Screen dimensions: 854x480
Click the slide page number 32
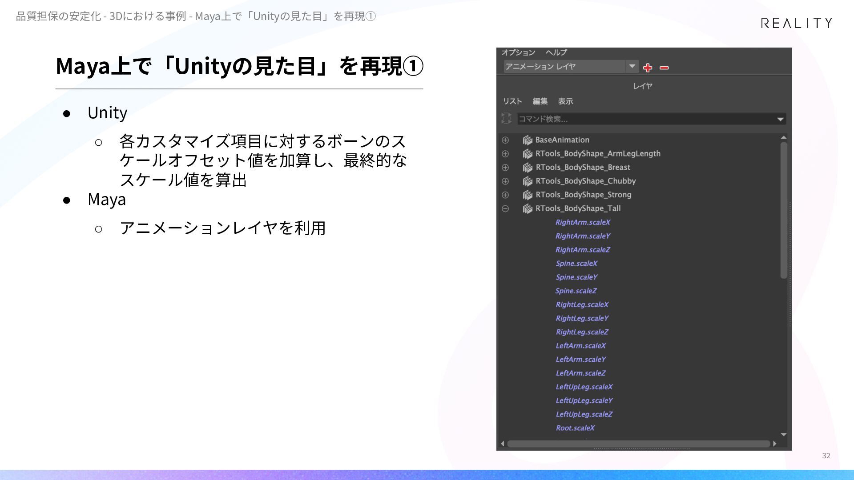click(x=826, y=456)
